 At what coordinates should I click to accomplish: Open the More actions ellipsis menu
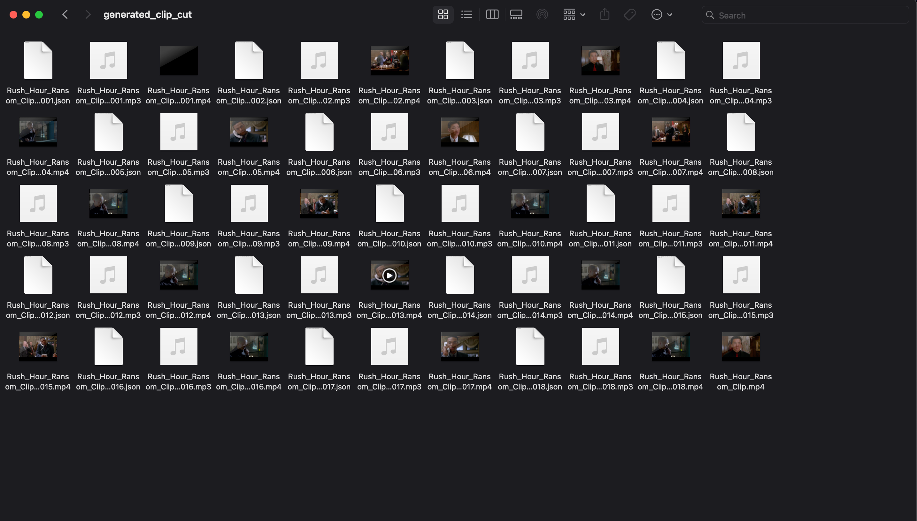[661, 15]
